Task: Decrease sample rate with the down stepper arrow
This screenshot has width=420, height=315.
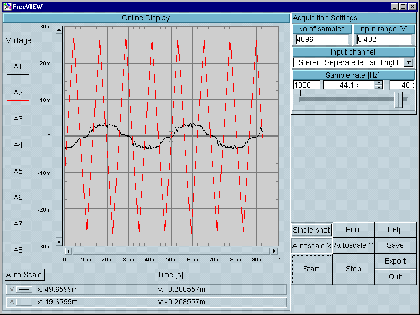Action: tap(379, 87)
